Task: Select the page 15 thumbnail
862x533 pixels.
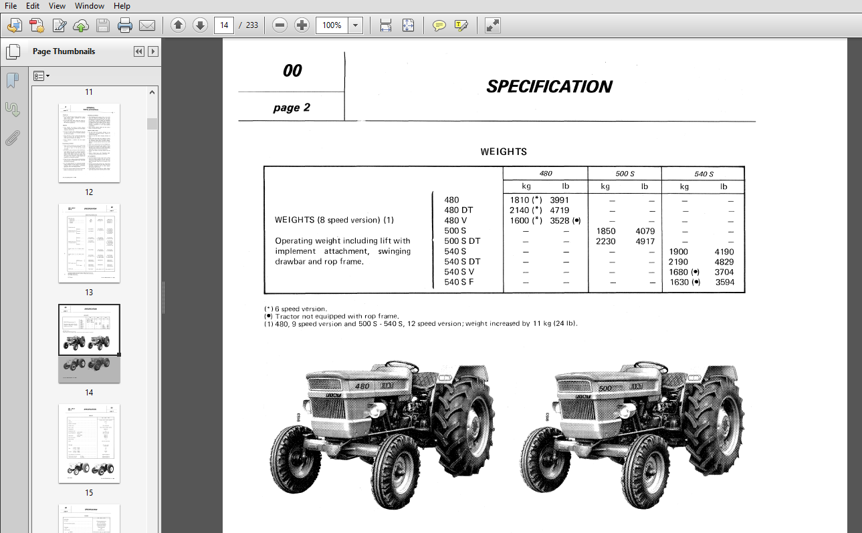Action: pyautogui.click(x=89, y=443)
